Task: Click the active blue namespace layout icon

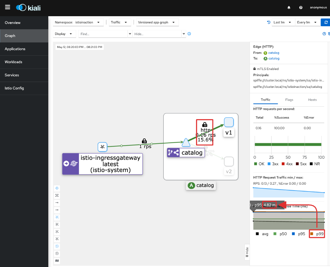Action: coord(57,246)
